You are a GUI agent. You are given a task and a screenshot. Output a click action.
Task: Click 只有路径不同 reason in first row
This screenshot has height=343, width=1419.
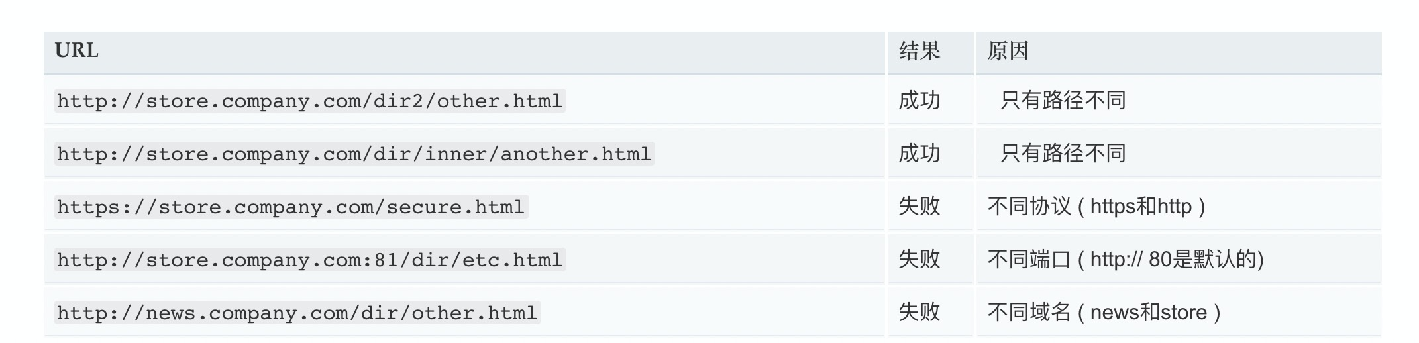(x=1063, y=101)
